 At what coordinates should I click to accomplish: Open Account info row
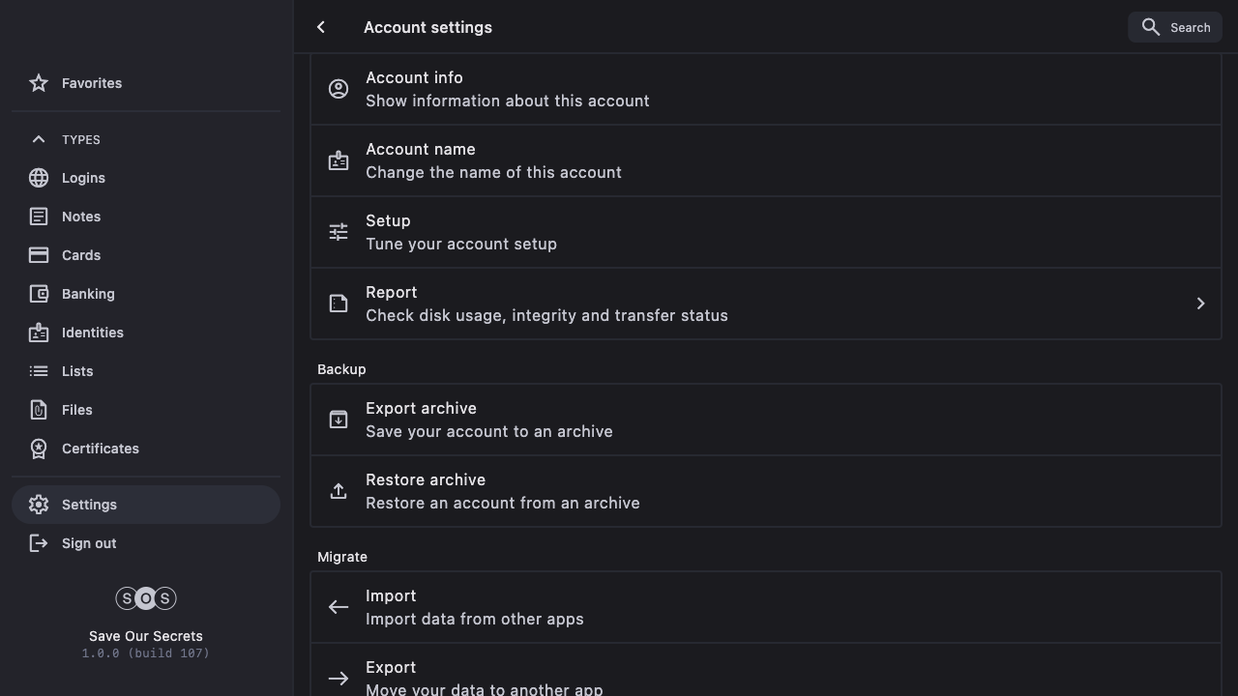point(764,89)
